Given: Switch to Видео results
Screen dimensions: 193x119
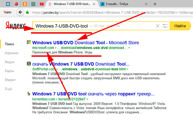Looking at the screenshot, I should click(10, 62).
